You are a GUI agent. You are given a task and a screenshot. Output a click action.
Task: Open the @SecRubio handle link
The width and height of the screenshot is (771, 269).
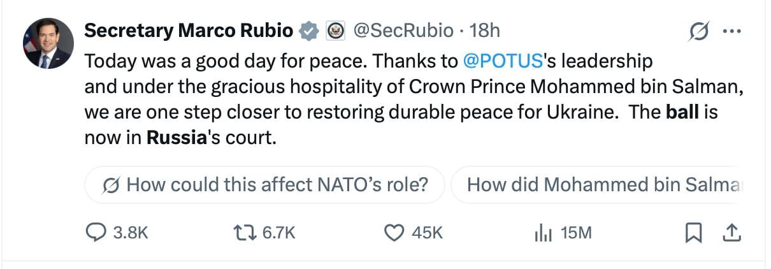coord(403,30)
